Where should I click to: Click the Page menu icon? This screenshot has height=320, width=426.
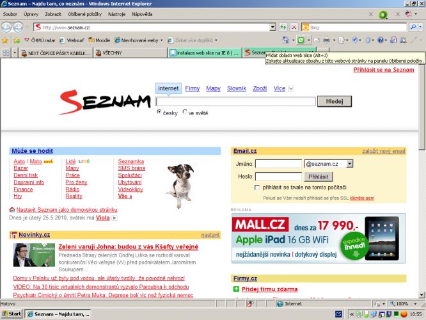pos(342,40)
